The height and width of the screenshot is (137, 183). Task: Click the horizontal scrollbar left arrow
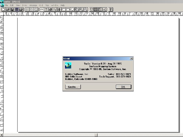(x=2, y=135)
